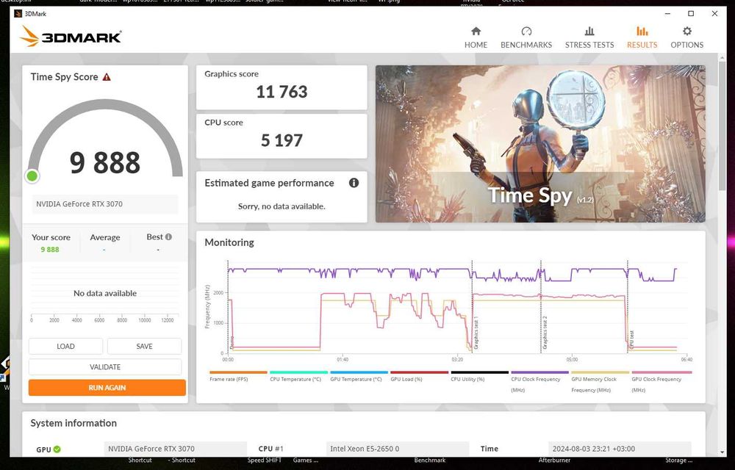Toggle GPU Load (%) legend
Image resolution: width=735 pixels, height=470 pixels.
[420, 377]
